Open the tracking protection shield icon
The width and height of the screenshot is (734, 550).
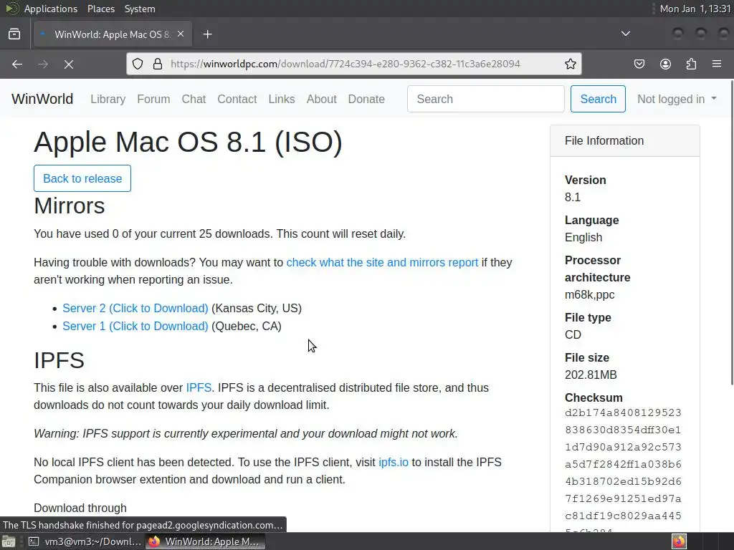coord(137,64)
